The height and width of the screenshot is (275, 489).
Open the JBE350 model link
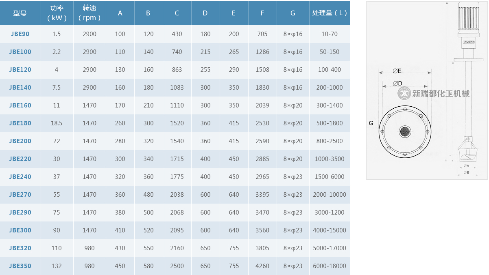(20, 266)
